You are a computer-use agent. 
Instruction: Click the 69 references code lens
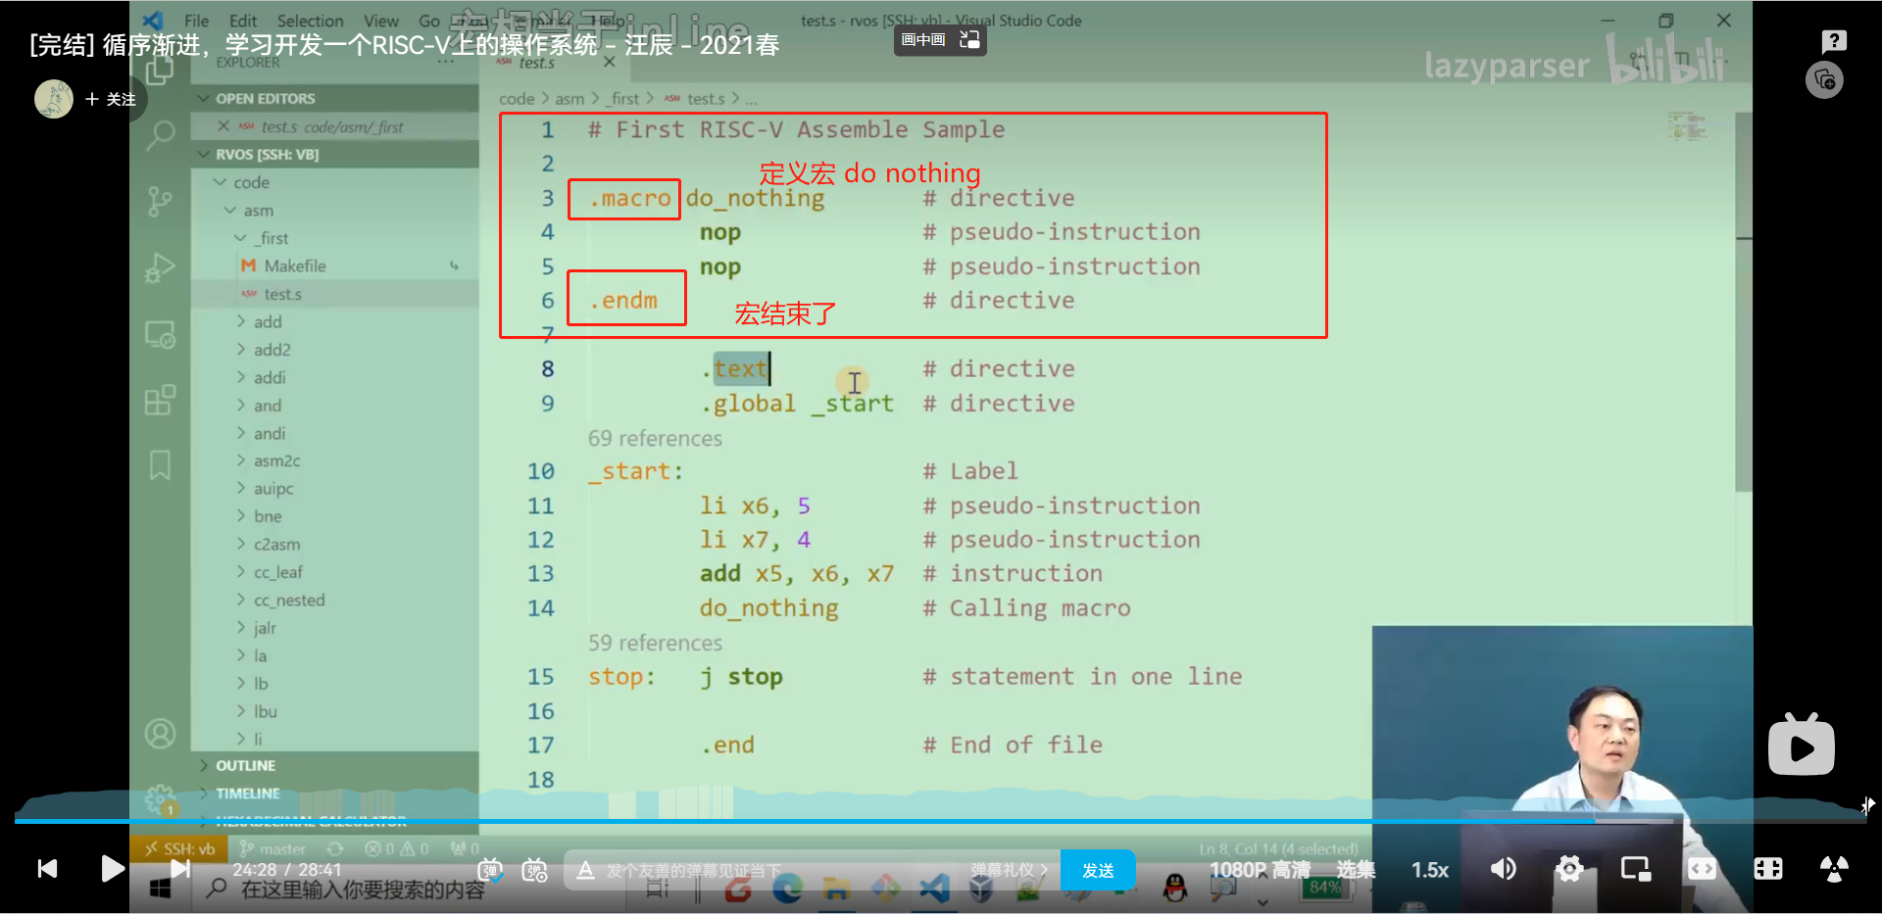click(655, 438)
